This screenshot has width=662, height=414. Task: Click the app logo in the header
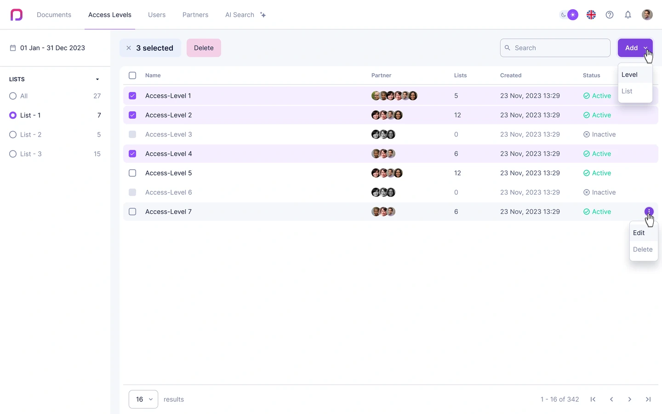pyautogui.click(x=17, y=15)
